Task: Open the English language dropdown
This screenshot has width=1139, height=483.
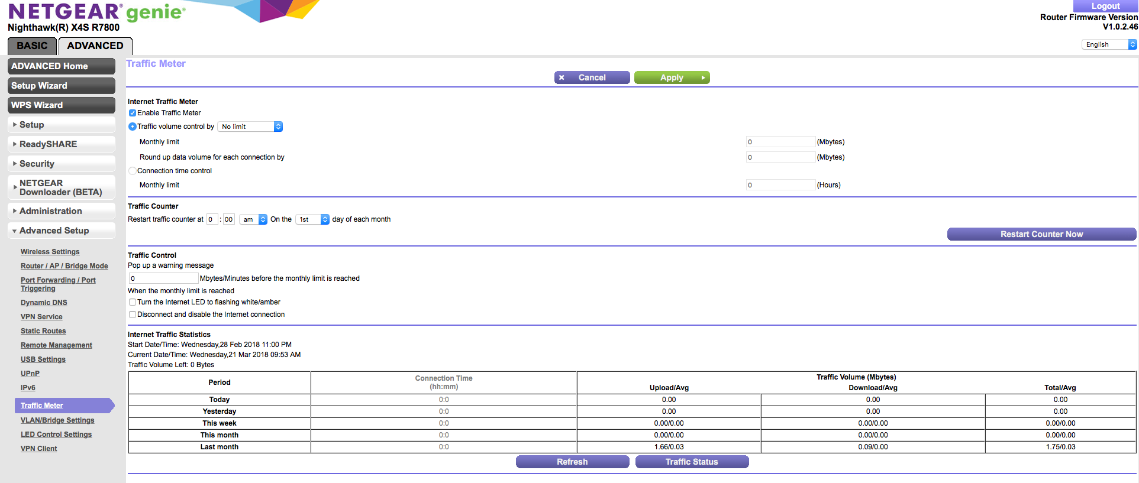Action: coord(1109,44)
